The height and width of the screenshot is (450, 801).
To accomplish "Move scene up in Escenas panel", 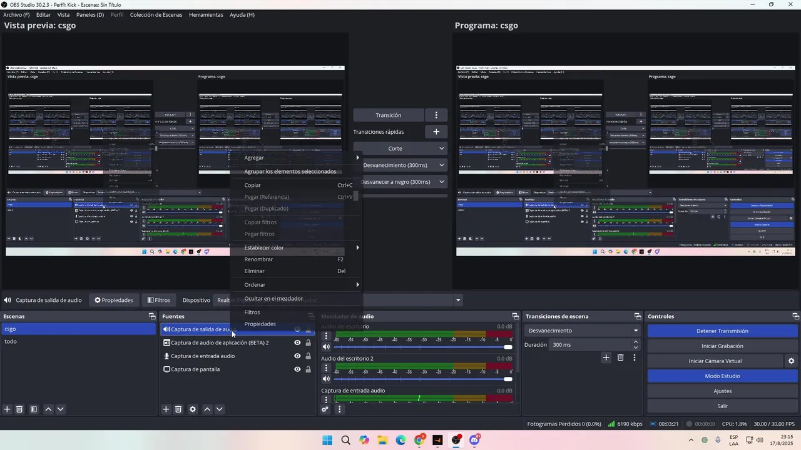I will tap(48, 409).
